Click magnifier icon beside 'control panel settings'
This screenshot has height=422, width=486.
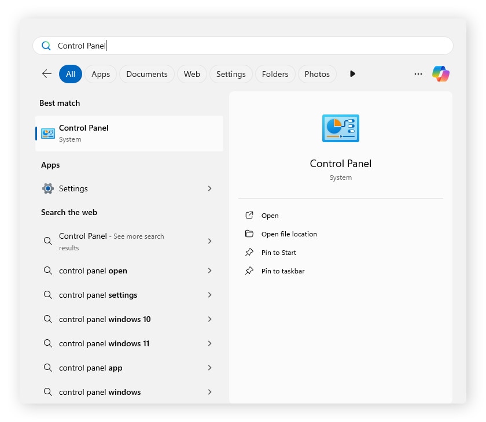[x=47, y=295]
